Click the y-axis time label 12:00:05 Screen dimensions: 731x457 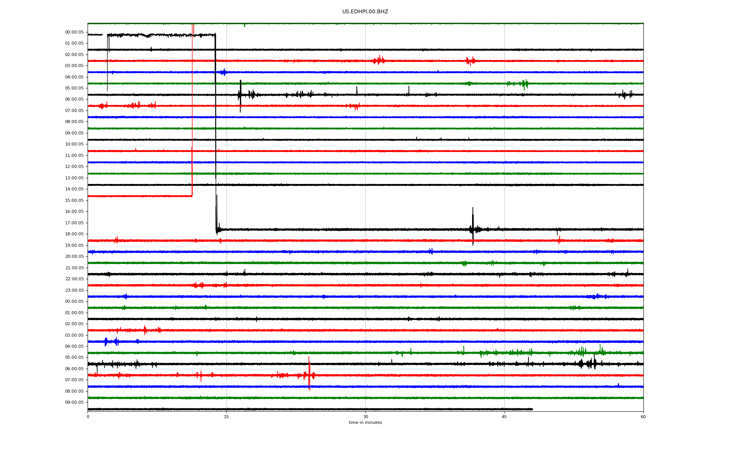74,167
